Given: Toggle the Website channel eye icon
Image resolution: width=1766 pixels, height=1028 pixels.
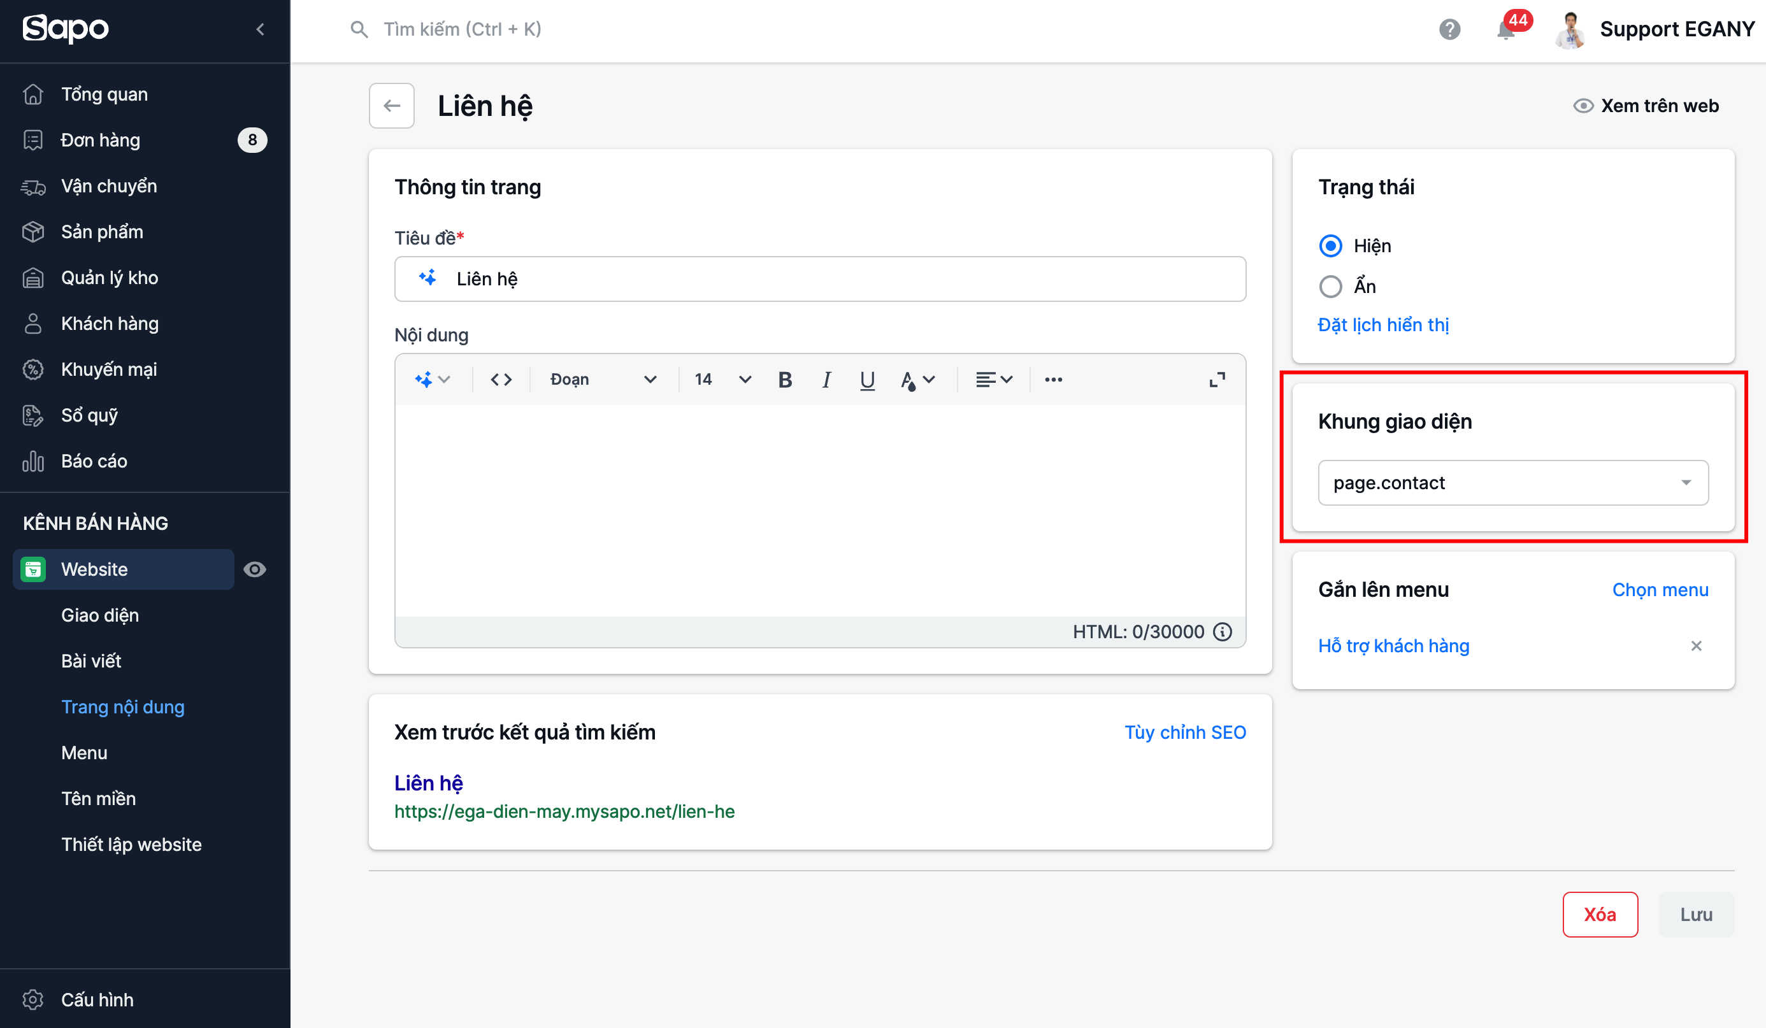Looking at the screenshot, I should [254, 569].
